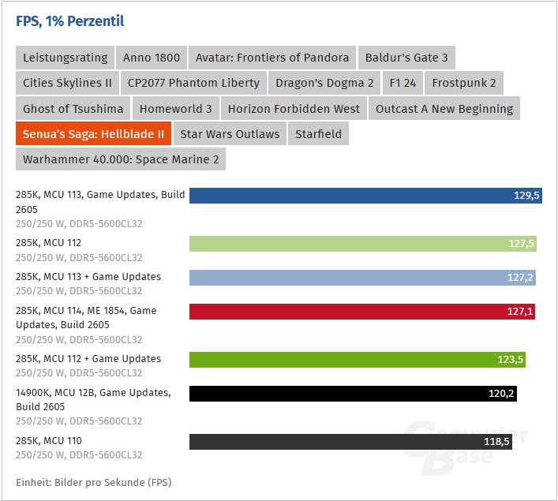Show Baldur's Gate 3 results

point(406,58)
